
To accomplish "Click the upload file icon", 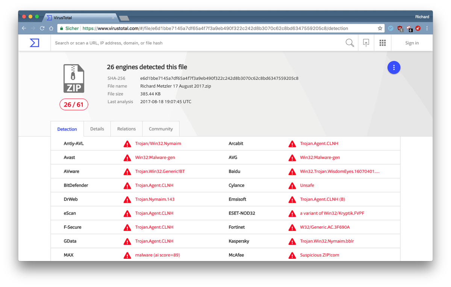I will click(x=366, y=43).
